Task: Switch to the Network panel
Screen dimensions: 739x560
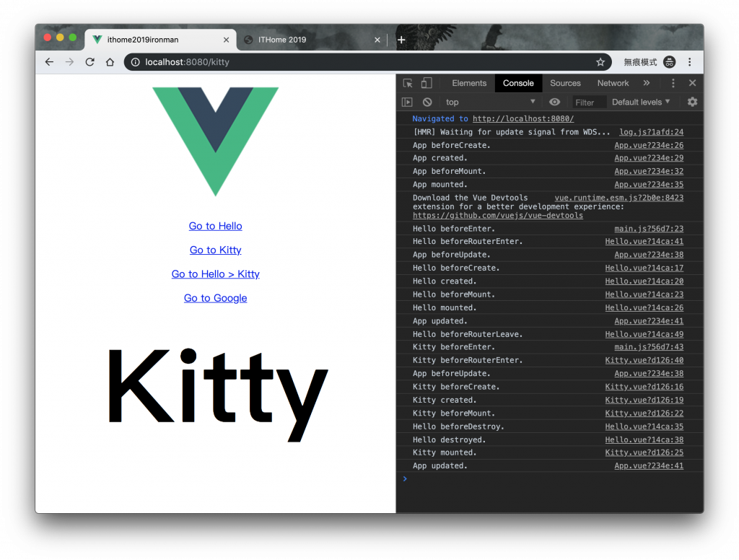Action: [x=613, y=83]
